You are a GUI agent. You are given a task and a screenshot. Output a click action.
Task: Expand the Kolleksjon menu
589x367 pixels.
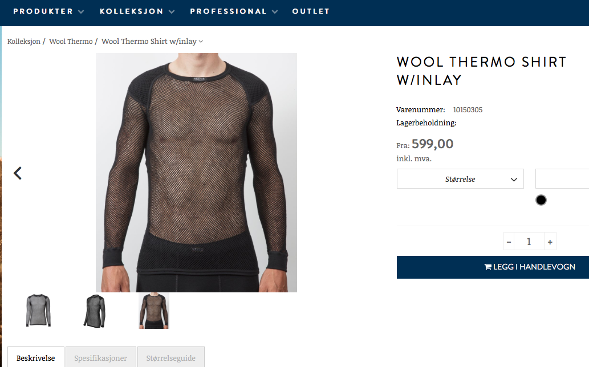[x=137, y=11]
